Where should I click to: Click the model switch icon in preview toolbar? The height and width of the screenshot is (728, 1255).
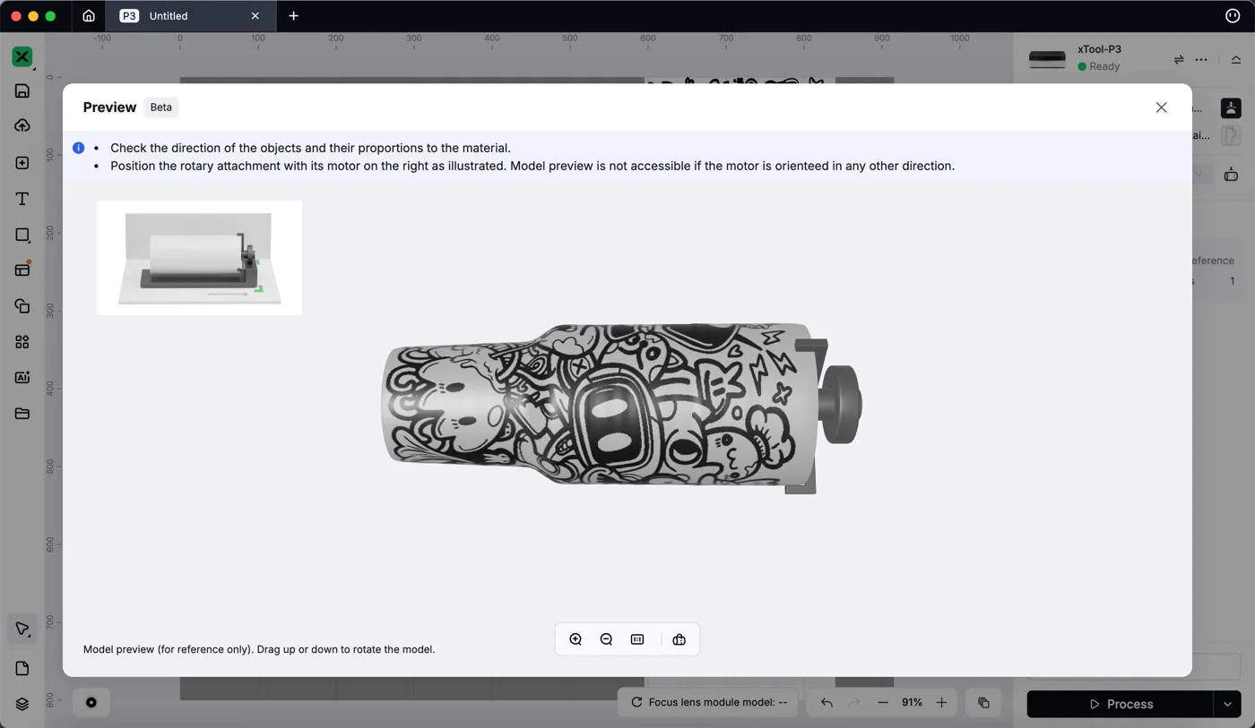679,639
